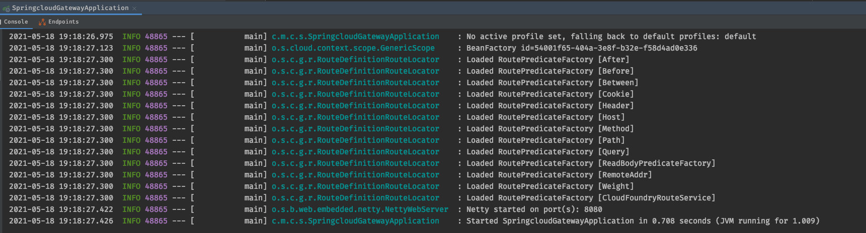The height and width of the screenshot is (233, 866).
Task: Click the orange Endpoints icon
Action: 42,22
